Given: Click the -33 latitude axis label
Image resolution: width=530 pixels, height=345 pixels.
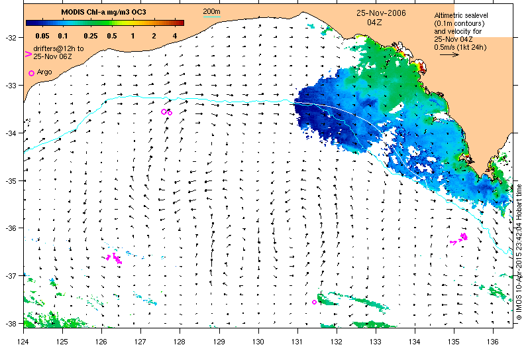Looking at the screenshot, I should 10,86.
